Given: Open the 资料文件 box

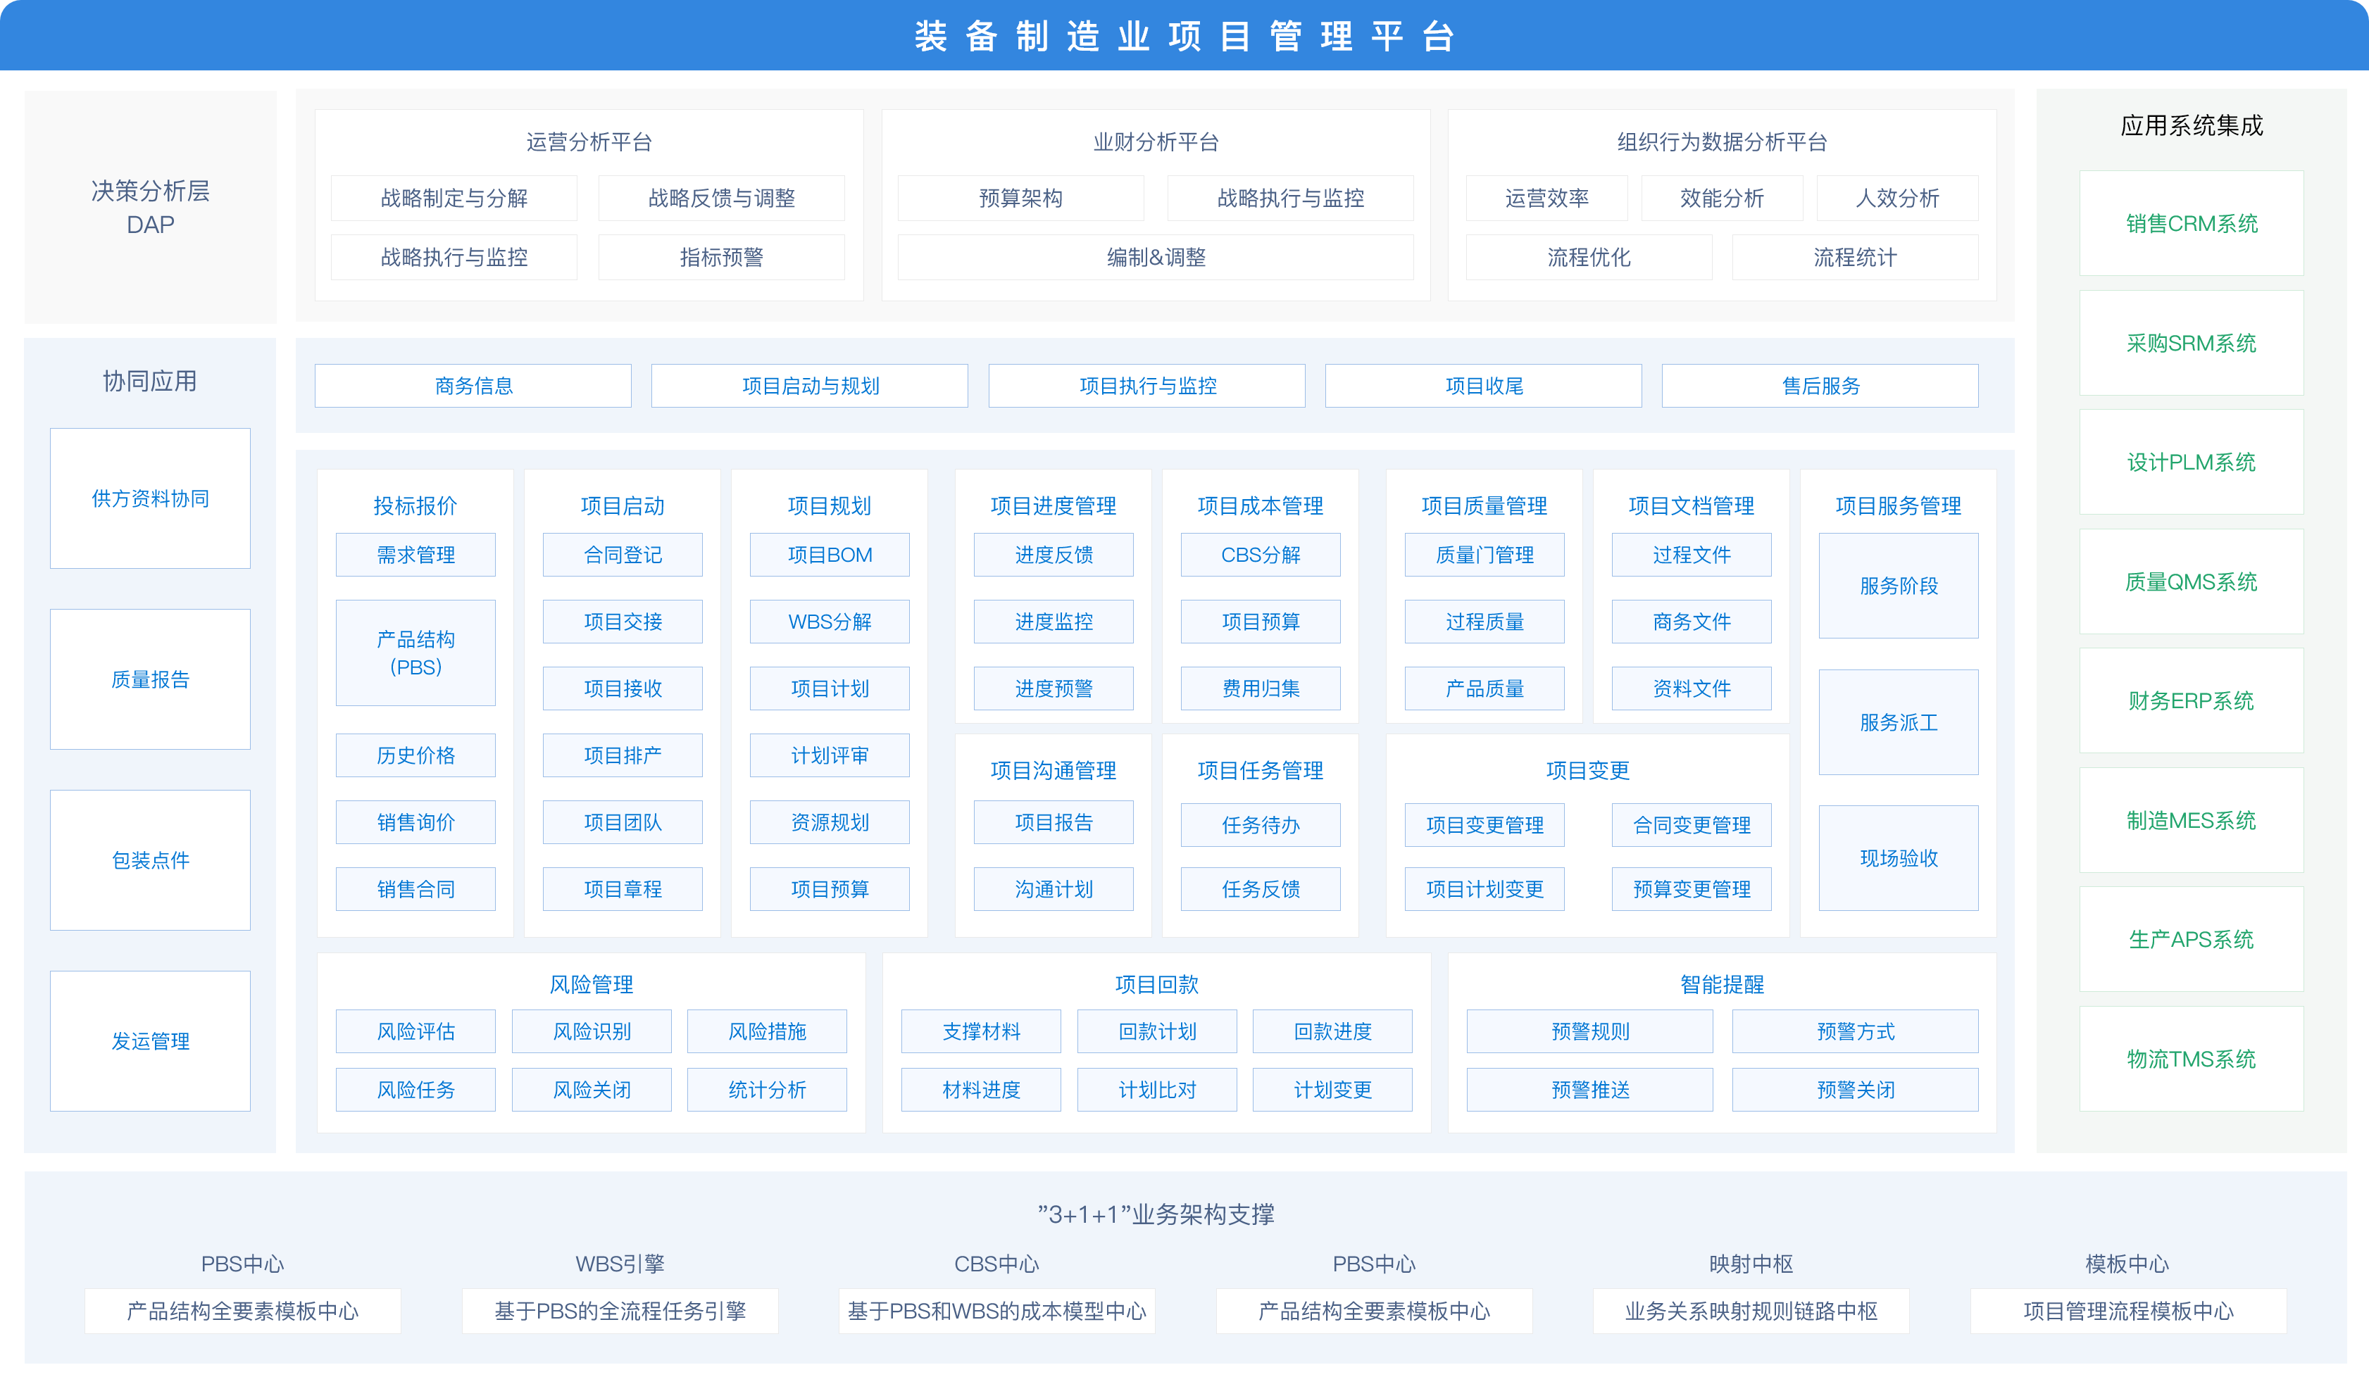Looking at the screenshot, I should [1692, 688].
